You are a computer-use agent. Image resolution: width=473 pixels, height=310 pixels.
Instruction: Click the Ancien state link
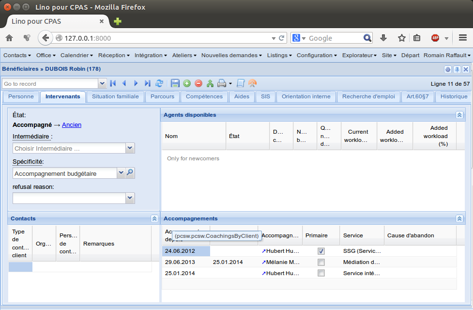tap(72, 125)
